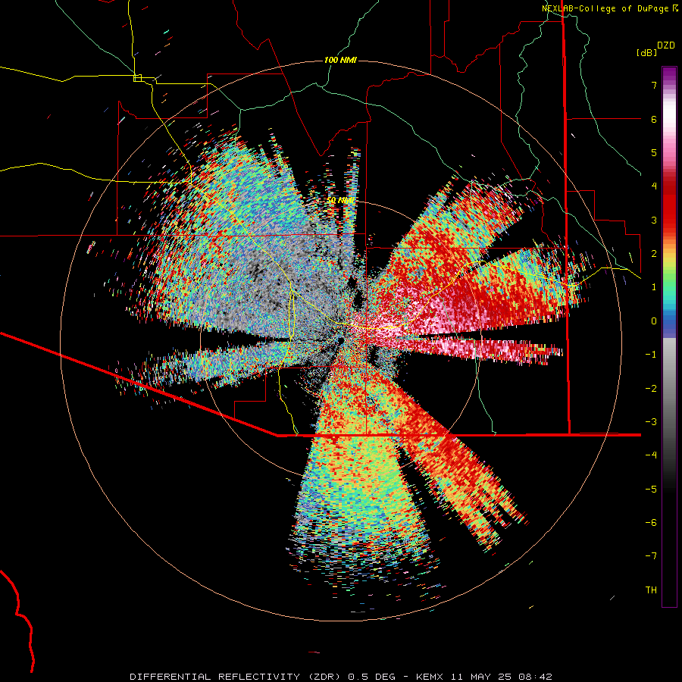Click the 3 dB scale label
This screenshot has height=682, width=682.
tap(654, 220)
